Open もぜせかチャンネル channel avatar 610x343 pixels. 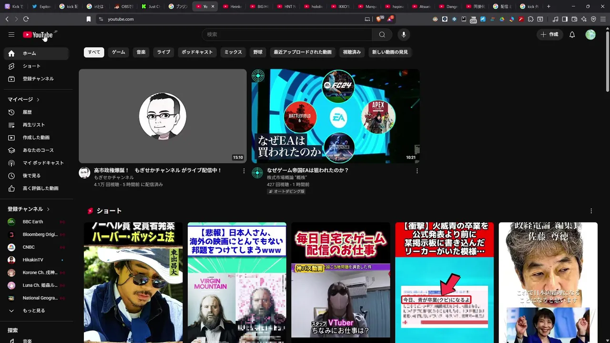[84, 172]
